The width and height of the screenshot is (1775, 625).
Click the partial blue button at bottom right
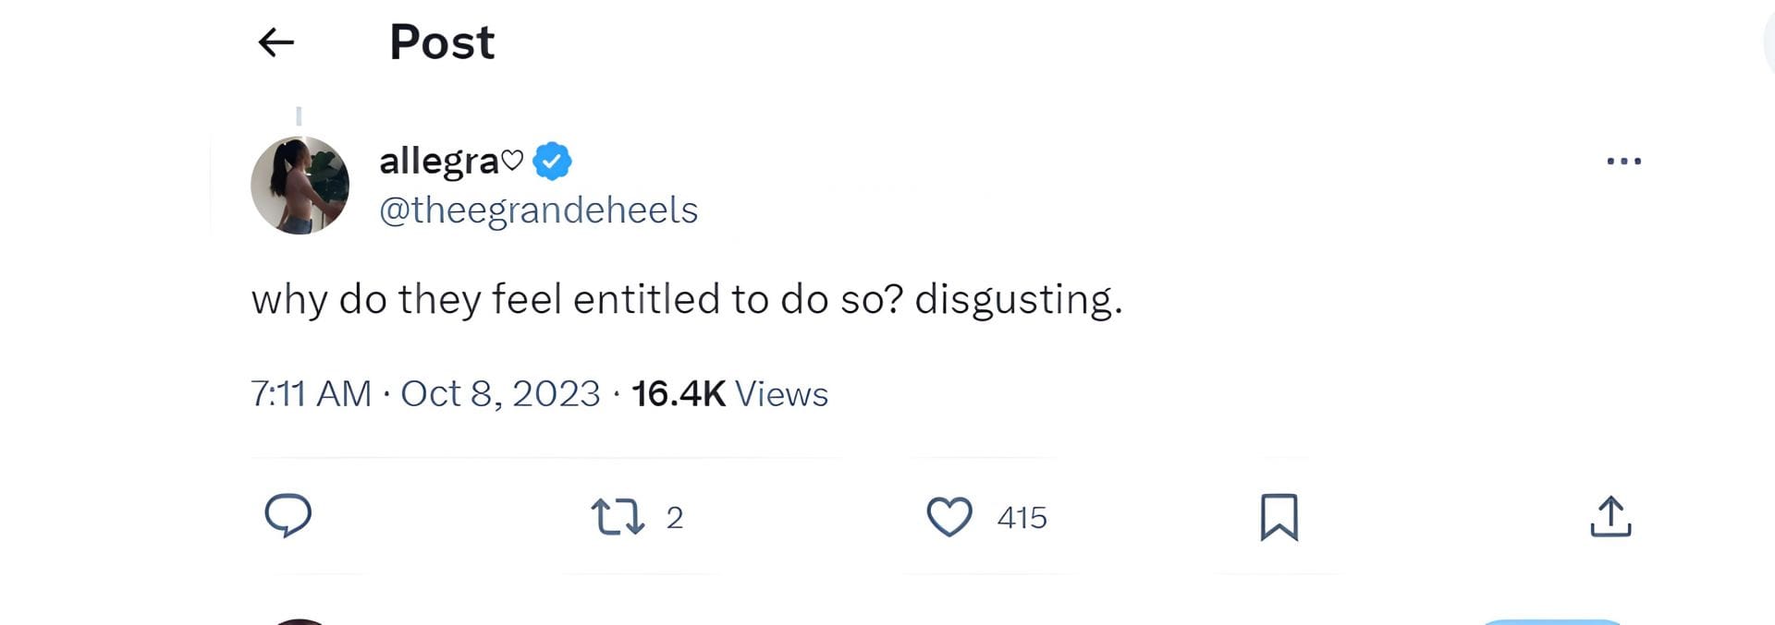pyautogui.click(x=1551, y=622)
